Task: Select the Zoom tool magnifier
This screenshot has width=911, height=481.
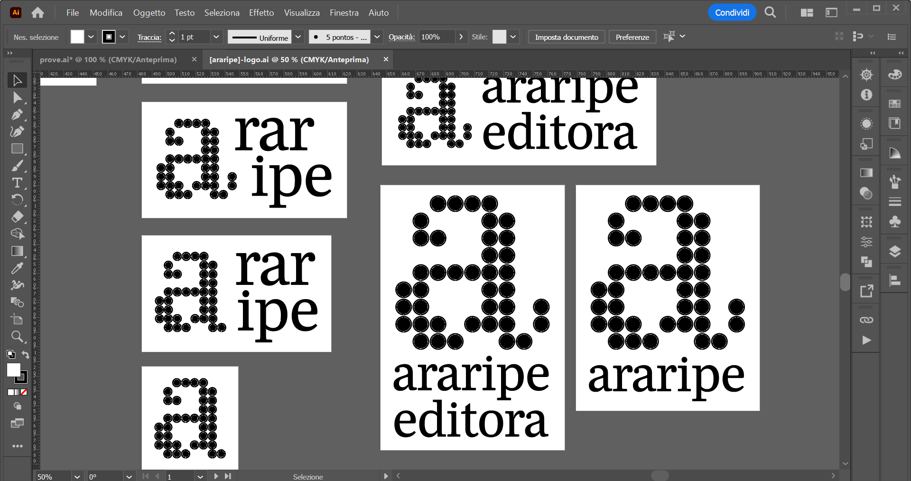Action: [17, 337]
